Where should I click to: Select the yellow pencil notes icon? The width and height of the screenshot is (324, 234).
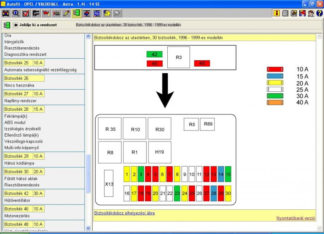pos(66,13)
